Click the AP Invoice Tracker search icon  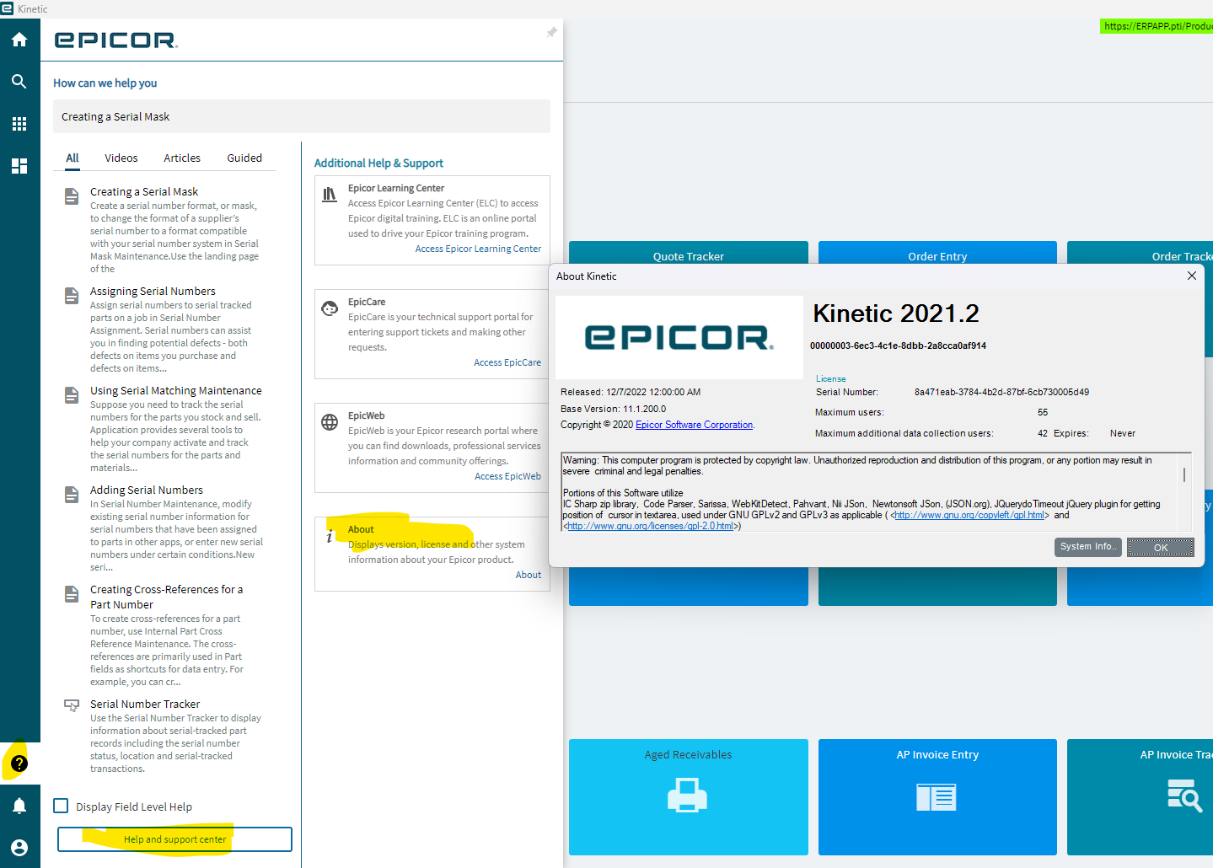1184,796
